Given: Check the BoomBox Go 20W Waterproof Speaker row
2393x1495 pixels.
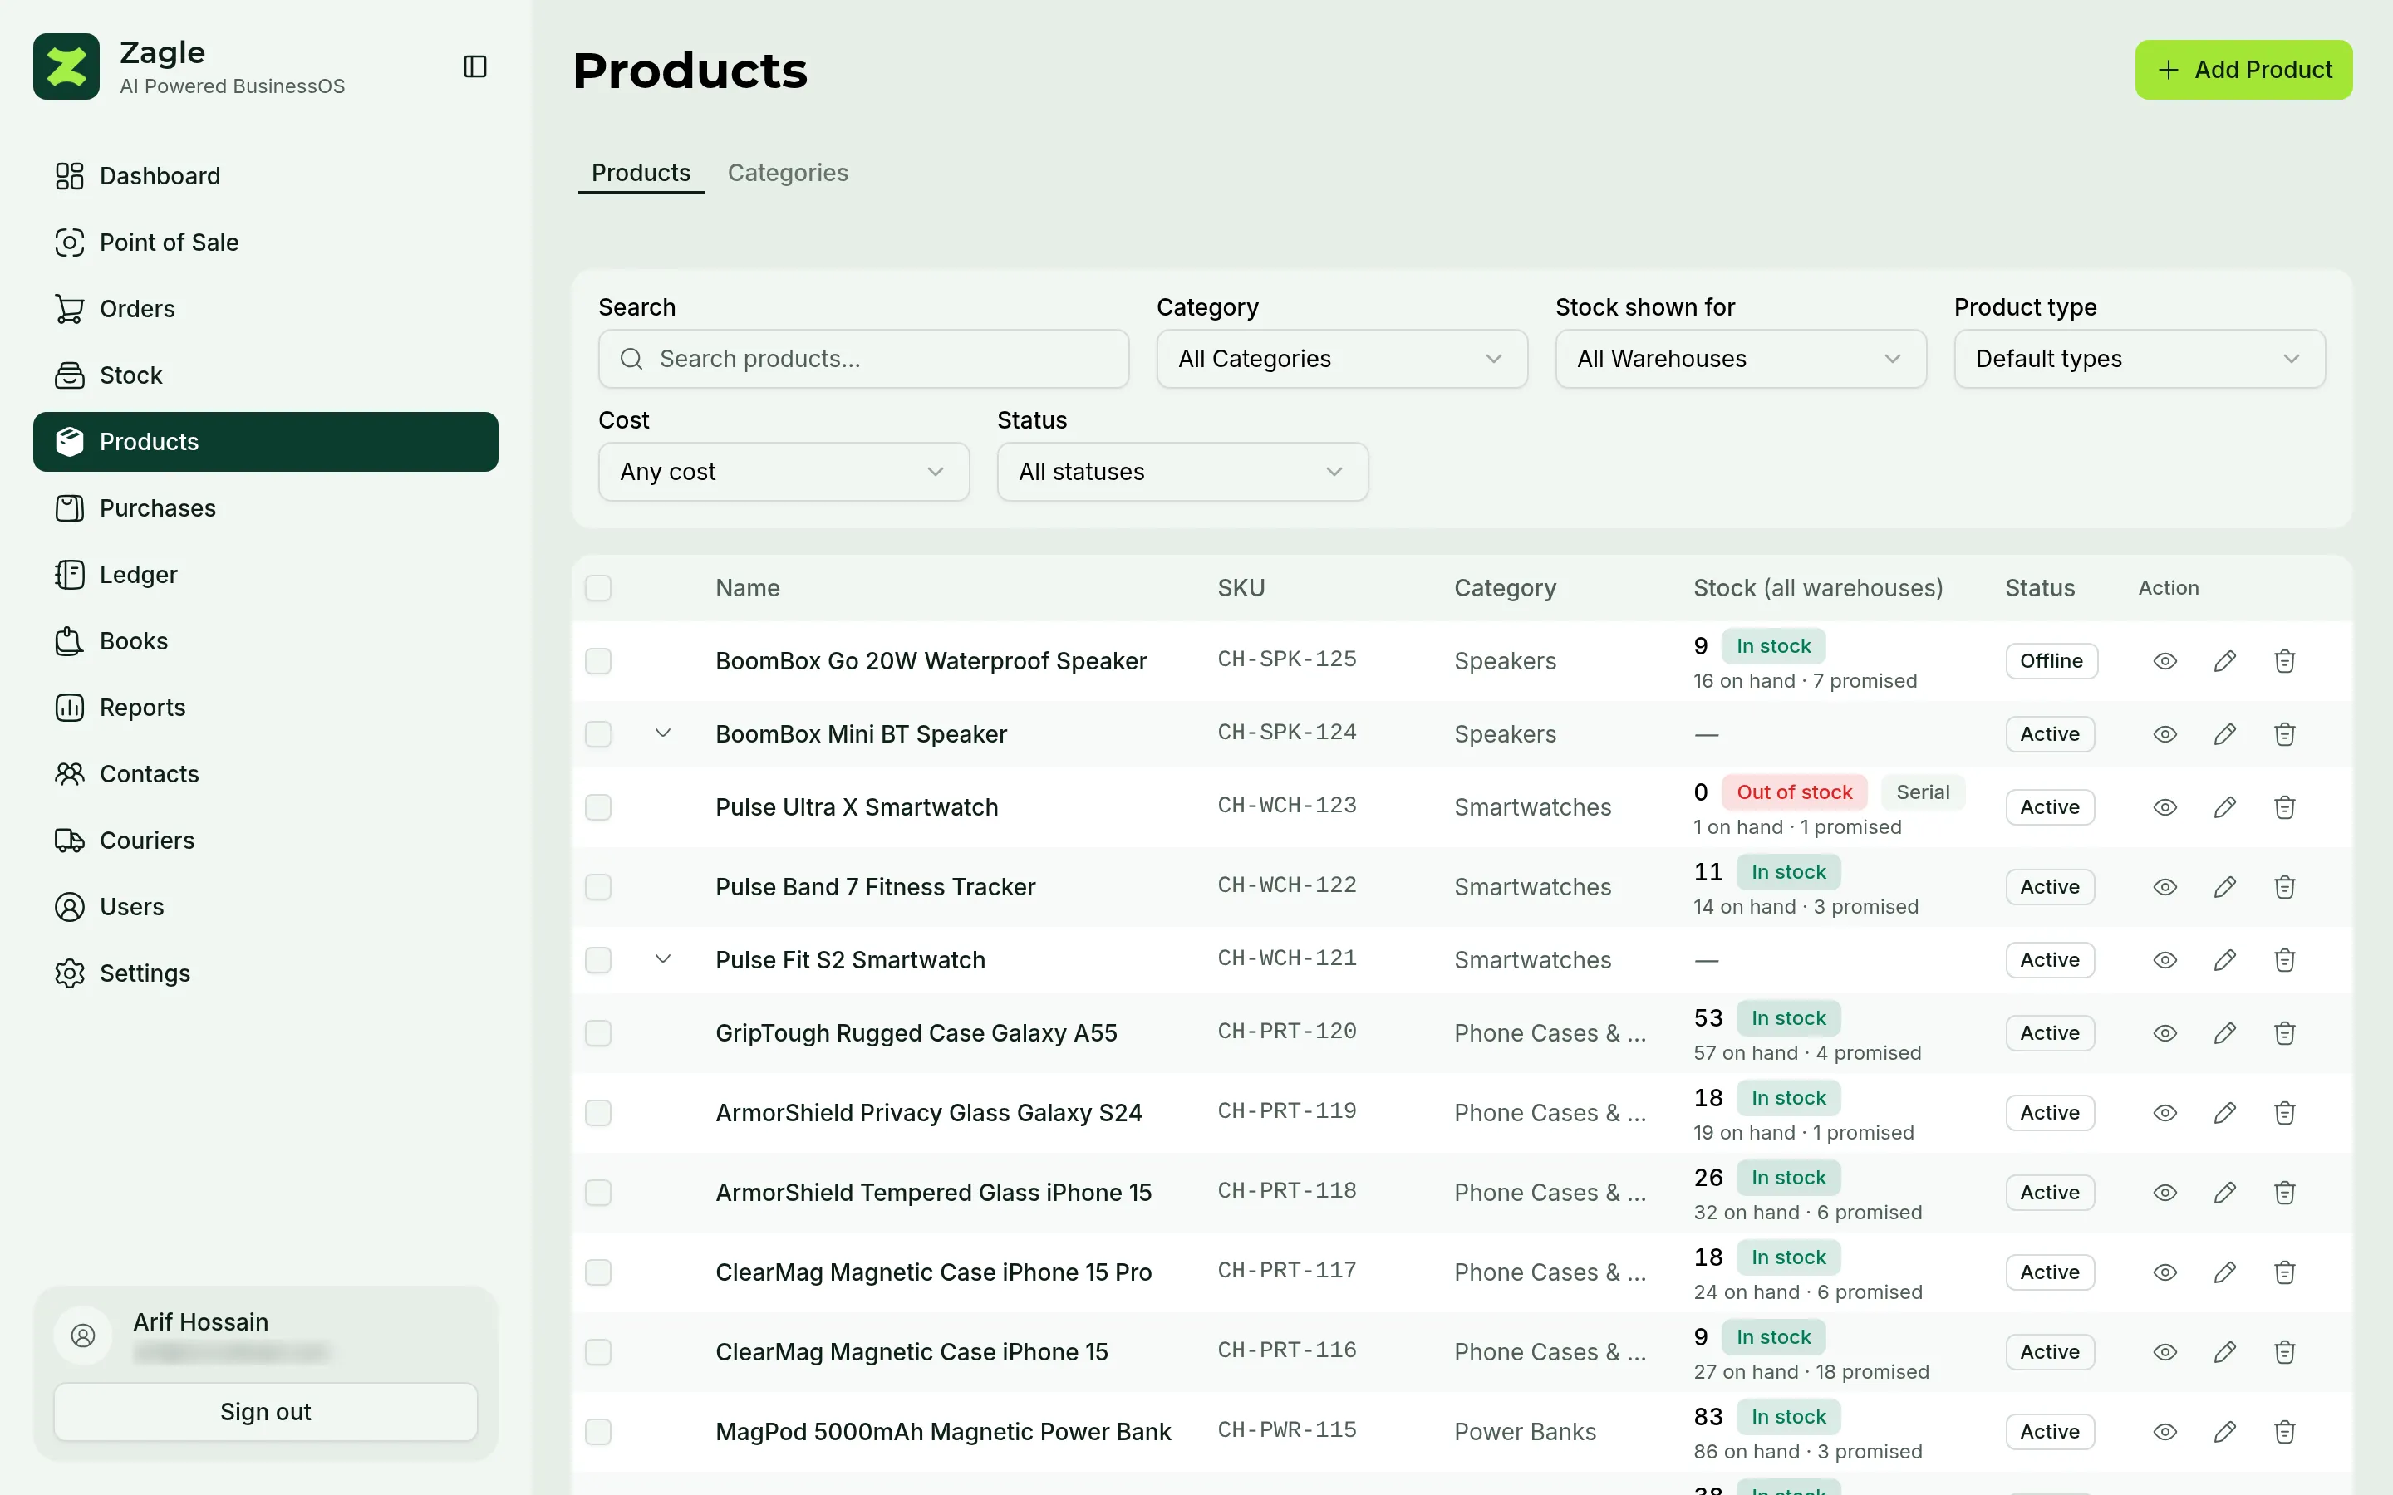Looking at the screenshot, I should pyautogui.click(x=598, y=660).
